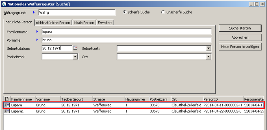This screenshot has width=267, height=130.
Task: Open the lokale Person tab
Action: tap(84, 23)
